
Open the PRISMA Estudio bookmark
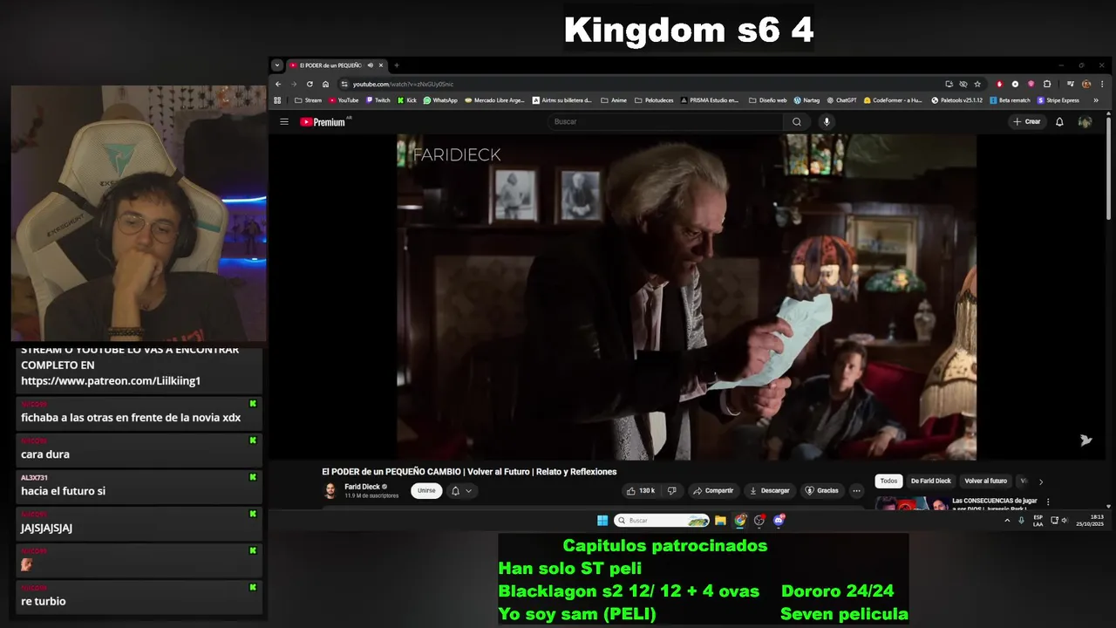(709, 100)
